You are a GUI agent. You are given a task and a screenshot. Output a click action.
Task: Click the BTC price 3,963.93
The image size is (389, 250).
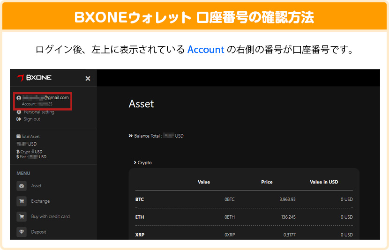288,199
